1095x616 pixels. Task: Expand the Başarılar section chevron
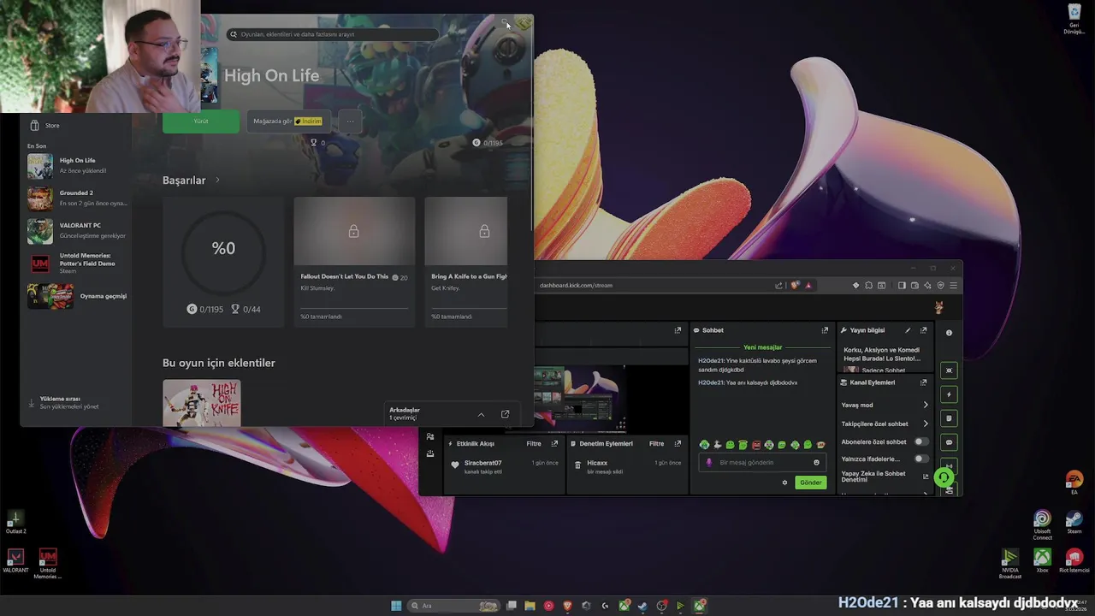(x=217, y=181)
